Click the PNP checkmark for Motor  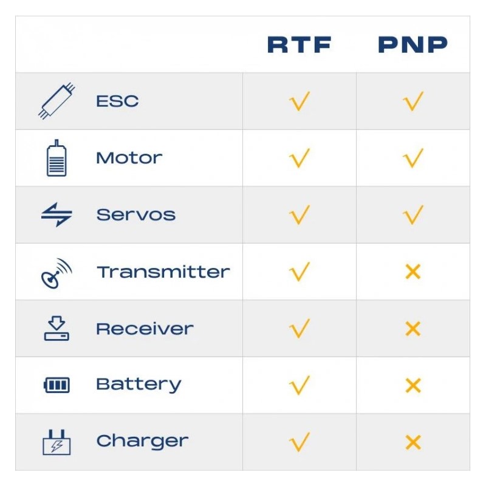(x=413, y=158)
